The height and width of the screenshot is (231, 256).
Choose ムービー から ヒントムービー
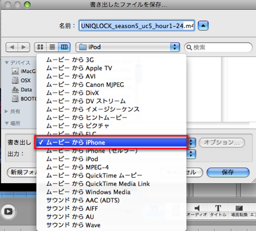click(111, 118)
